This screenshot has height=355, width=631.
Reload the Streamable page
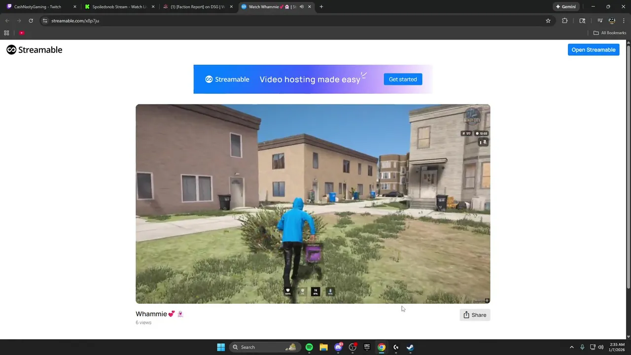(x=31, y=21)
